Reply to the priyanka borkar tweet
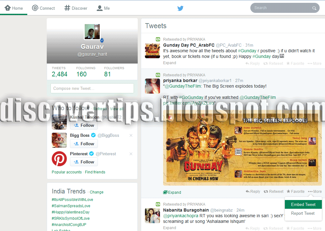This screenshot has width=325, height=231. click(253, 192)
